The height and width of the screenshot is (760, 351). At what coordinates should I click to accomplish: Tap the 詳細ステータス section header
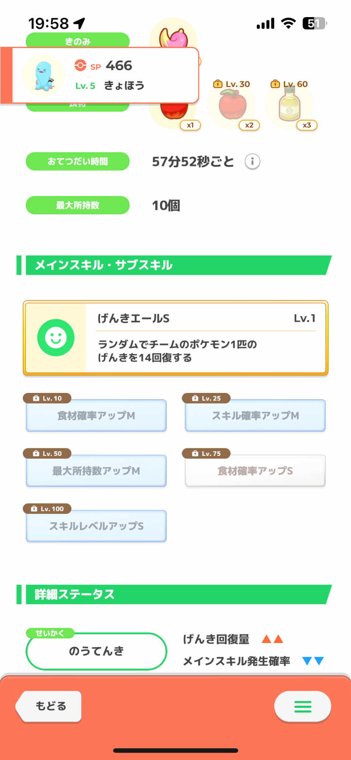175,594
